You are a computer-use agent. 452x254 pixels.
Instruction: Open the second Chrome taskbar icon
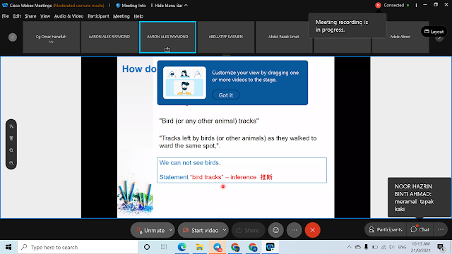tap(253, 247)
